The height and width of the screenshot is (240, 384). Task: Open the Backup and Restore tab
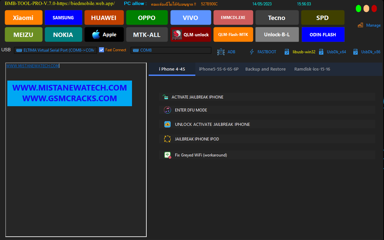[x=265, y=69]
